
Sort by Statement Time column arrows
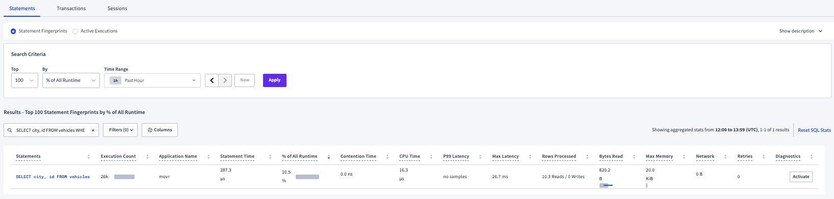coord(270,157)
